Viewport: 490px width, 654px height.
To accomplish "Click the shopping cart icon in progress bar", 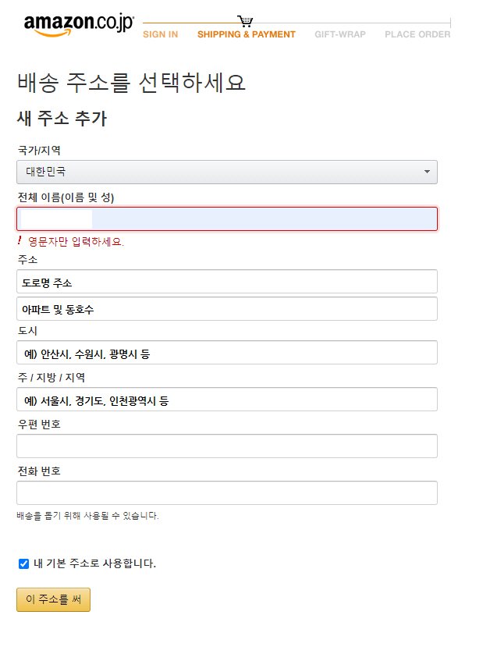I will 245,21.
